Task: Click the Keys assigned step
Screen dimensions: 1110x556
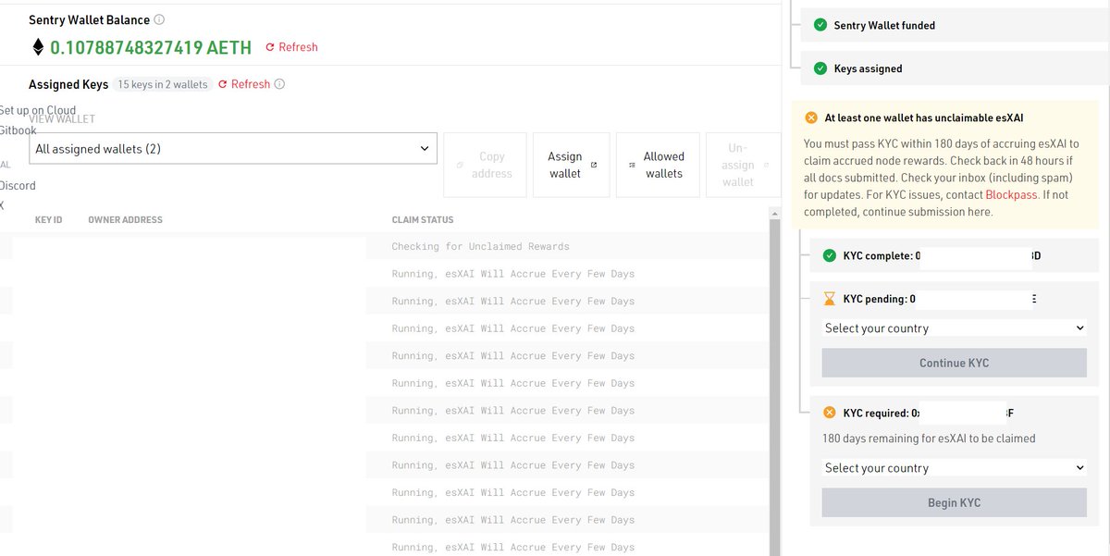Action: pos(956,68)
